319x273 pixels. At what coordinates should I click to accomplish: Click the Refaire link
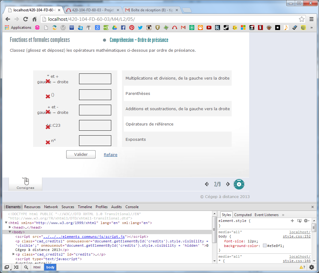tap(110, 155)
